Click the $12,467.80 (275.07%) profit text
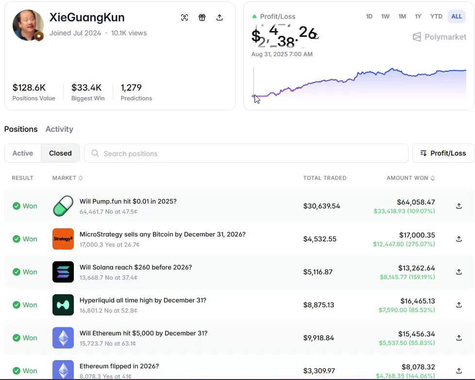Screen dimensions: 475x380 [x=404, y=244]
